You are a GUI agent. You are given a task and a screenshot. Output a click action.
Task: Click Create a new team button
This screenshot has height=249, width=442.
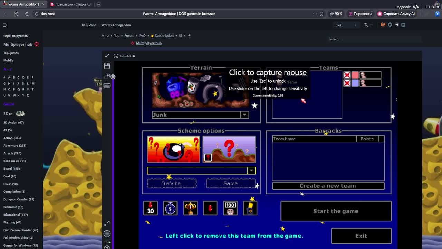click(x=328, y=186)
